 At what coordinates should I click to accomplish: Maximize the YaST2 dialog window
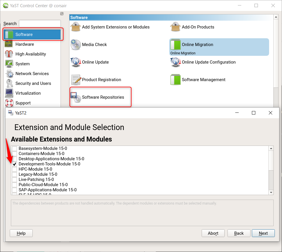pyautogui.click(x=254, y=113)
